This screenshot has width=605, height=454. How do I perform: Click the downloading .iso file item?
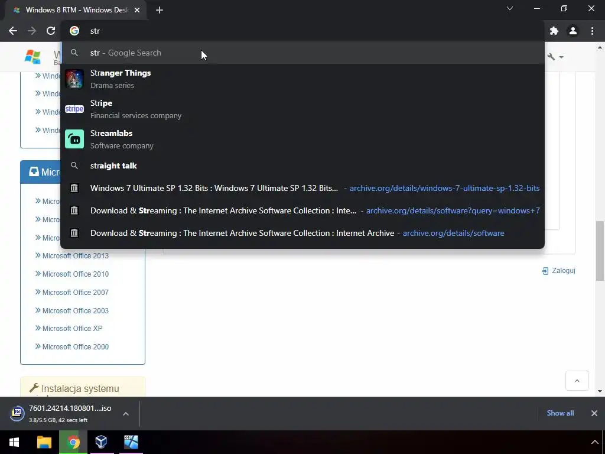pos(70,413)
